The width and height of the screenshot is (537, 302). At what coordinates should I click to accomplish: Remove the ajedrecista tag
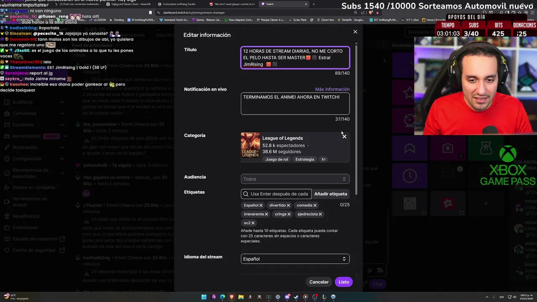click(320, 214)
